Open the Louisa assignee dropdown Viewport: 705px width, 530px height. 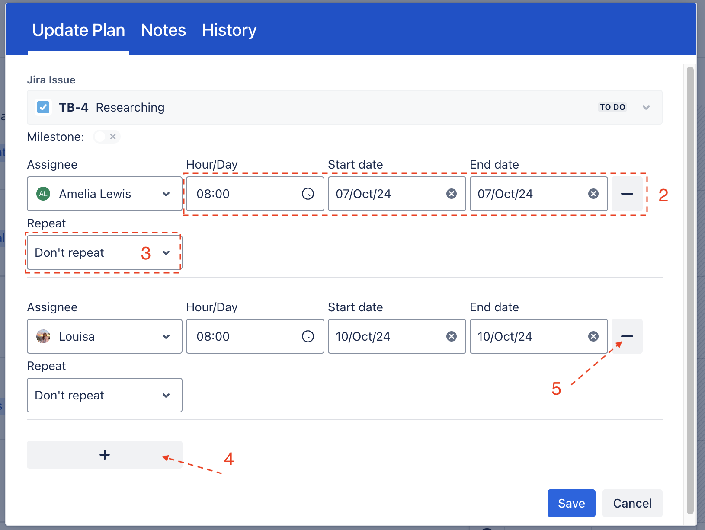pyautogui.click(x=105, y=336)
